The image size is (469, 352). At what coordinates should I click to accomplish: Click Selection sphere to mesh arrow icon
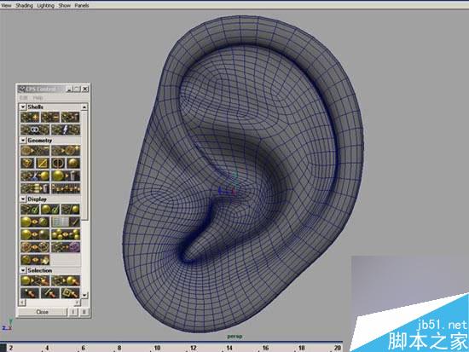[x=35, y=280]
